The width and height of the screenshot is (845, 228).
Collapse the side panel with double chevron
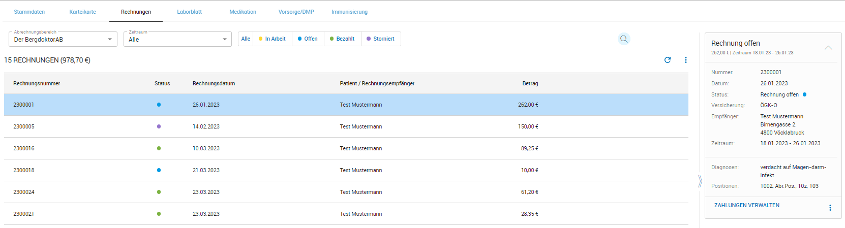pyautogui.click(x=700, y=181)
